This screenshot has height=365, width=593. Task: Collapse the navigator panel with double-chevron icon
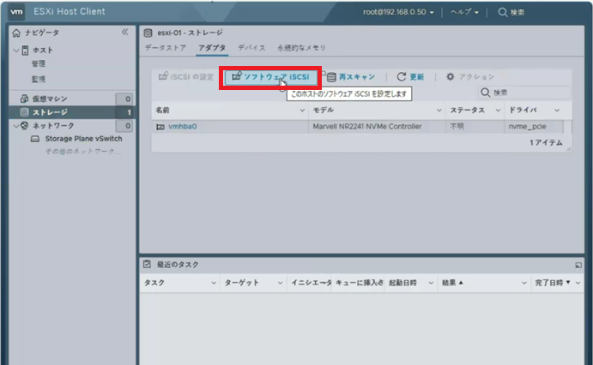(x=124, y=32)
